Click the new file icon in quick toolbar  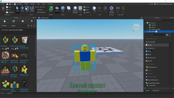7,4
